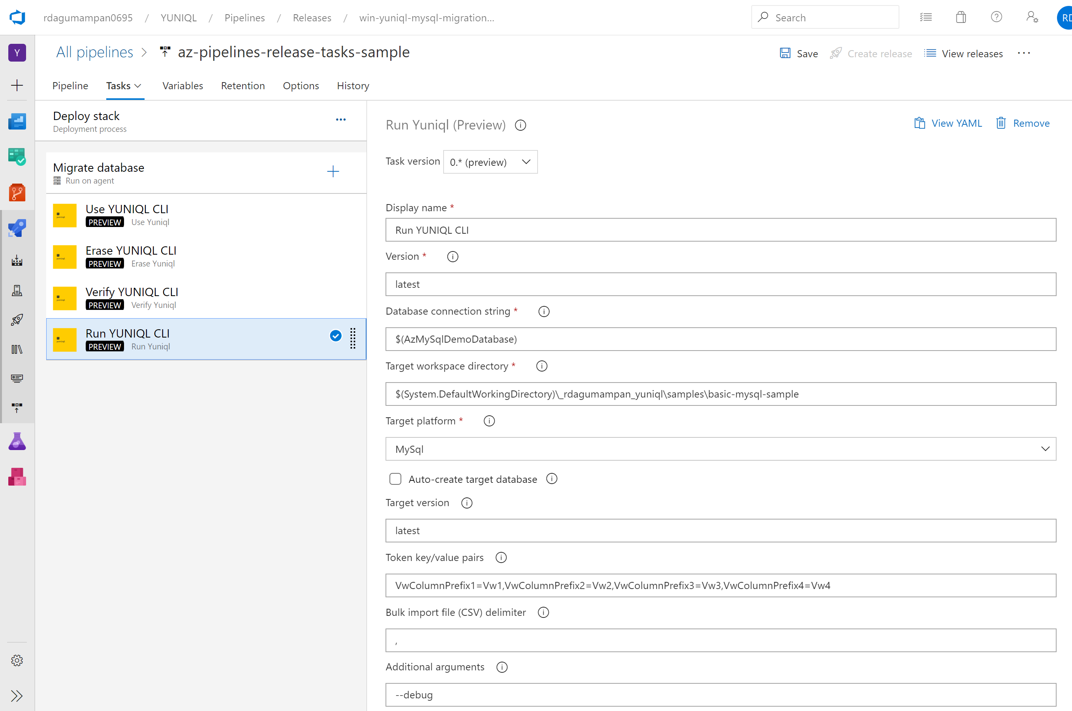Image resolution: width=1072 pixels, height=711 pixels.
Task: Open Releases rocket icon in sidebar
Action: [x=17, y=320]
